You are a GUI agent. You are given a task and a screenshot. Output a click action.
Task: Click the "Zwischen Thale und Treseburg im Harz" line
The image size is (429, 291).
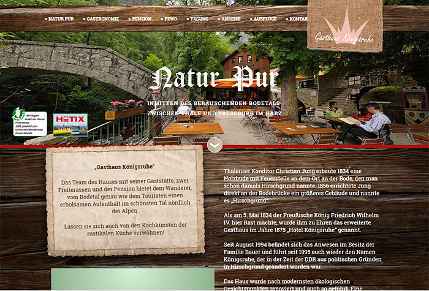214,113
